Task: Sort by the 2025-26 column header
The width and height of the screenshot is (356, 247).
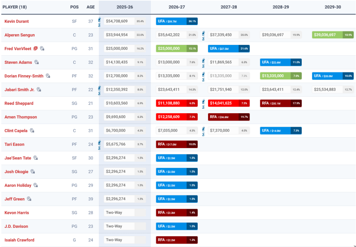Action: click(125, 7)
